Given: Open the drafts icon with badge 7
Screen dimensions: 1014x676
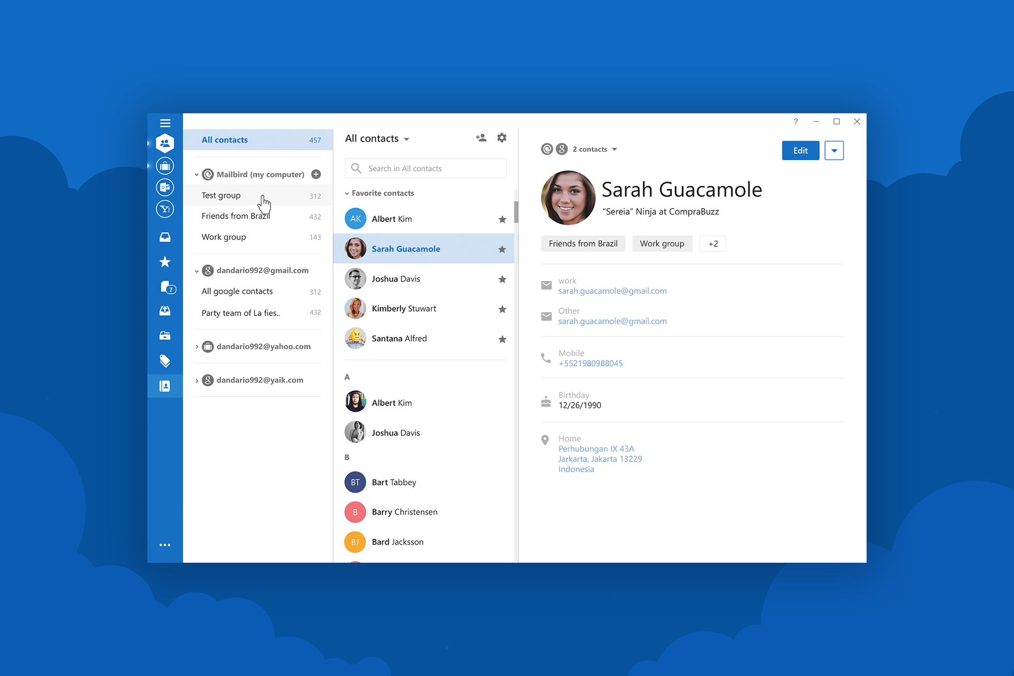Looking at the screenshot, I should pyautogui.click(x=167, y=287).
